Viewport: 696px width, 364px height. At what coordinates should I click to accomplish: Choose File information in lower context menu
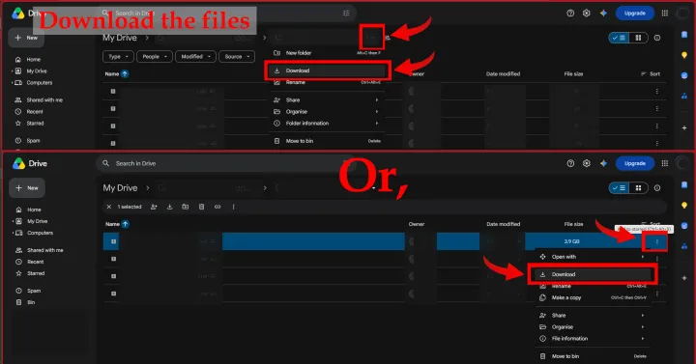(593, 338)
